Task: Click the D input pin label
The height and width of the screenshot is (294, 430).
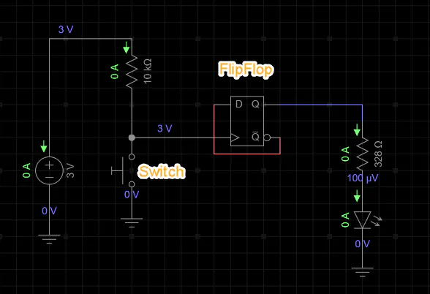Action: [x=239, y=104]
